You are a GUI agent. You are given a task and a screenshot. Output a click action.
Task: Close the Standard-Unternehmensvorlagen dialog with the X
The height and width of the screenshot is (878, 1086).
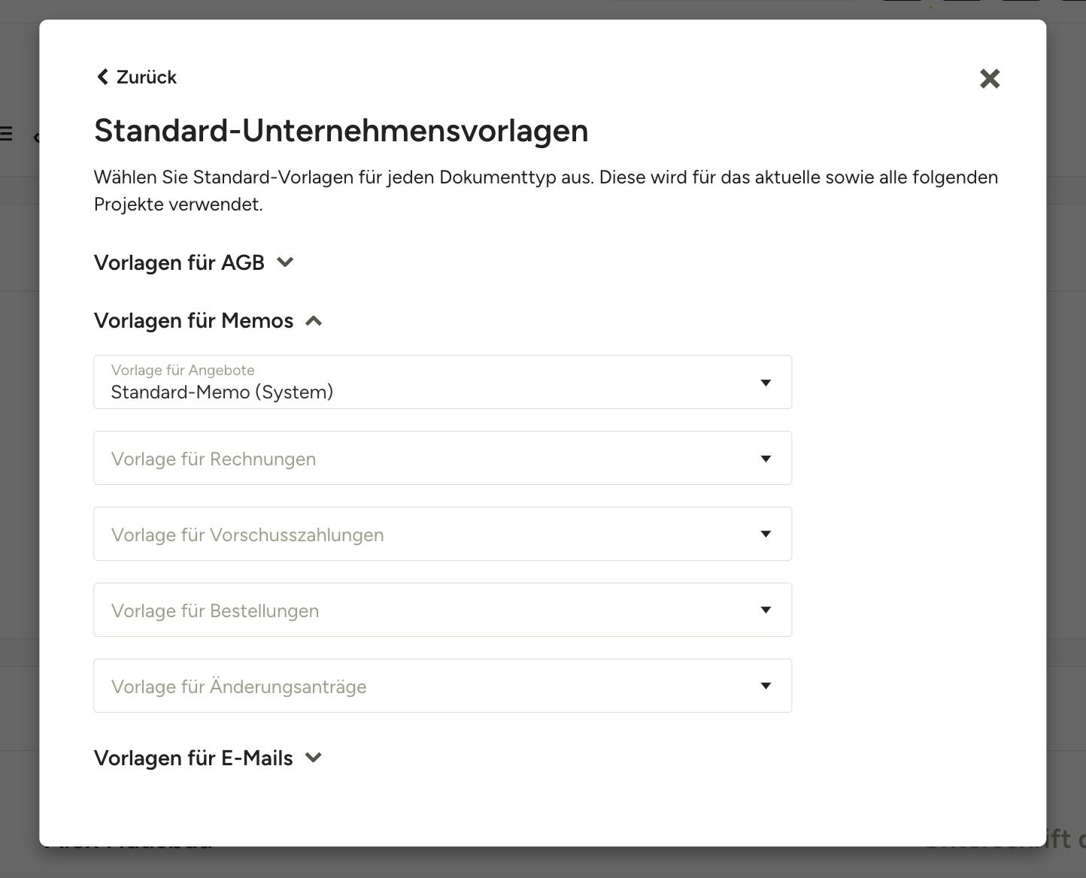pos(990,78)
